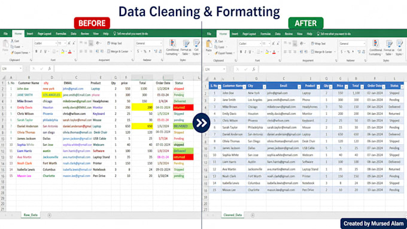Select the Cleaned_Data sheet tab
This screenshot has height=229, width=407.
233,215
